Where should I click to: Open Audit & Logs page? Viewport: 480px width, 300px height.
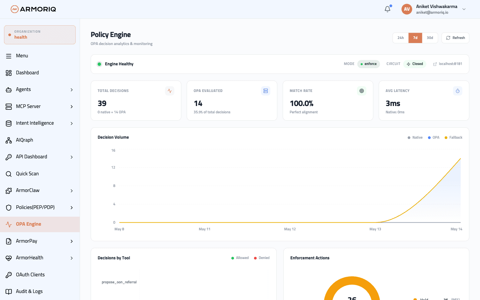pos(40,292)
